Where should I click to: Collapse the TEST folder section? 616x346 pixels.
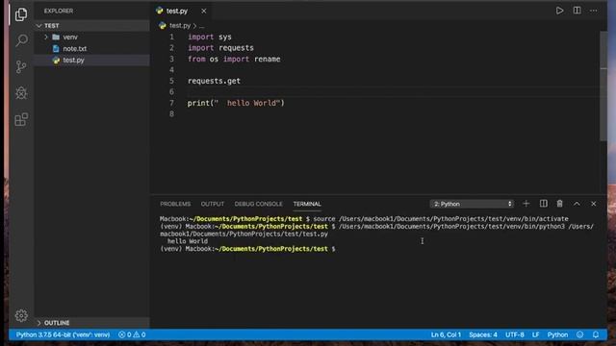pyautogui.click(x=91, y=26)
